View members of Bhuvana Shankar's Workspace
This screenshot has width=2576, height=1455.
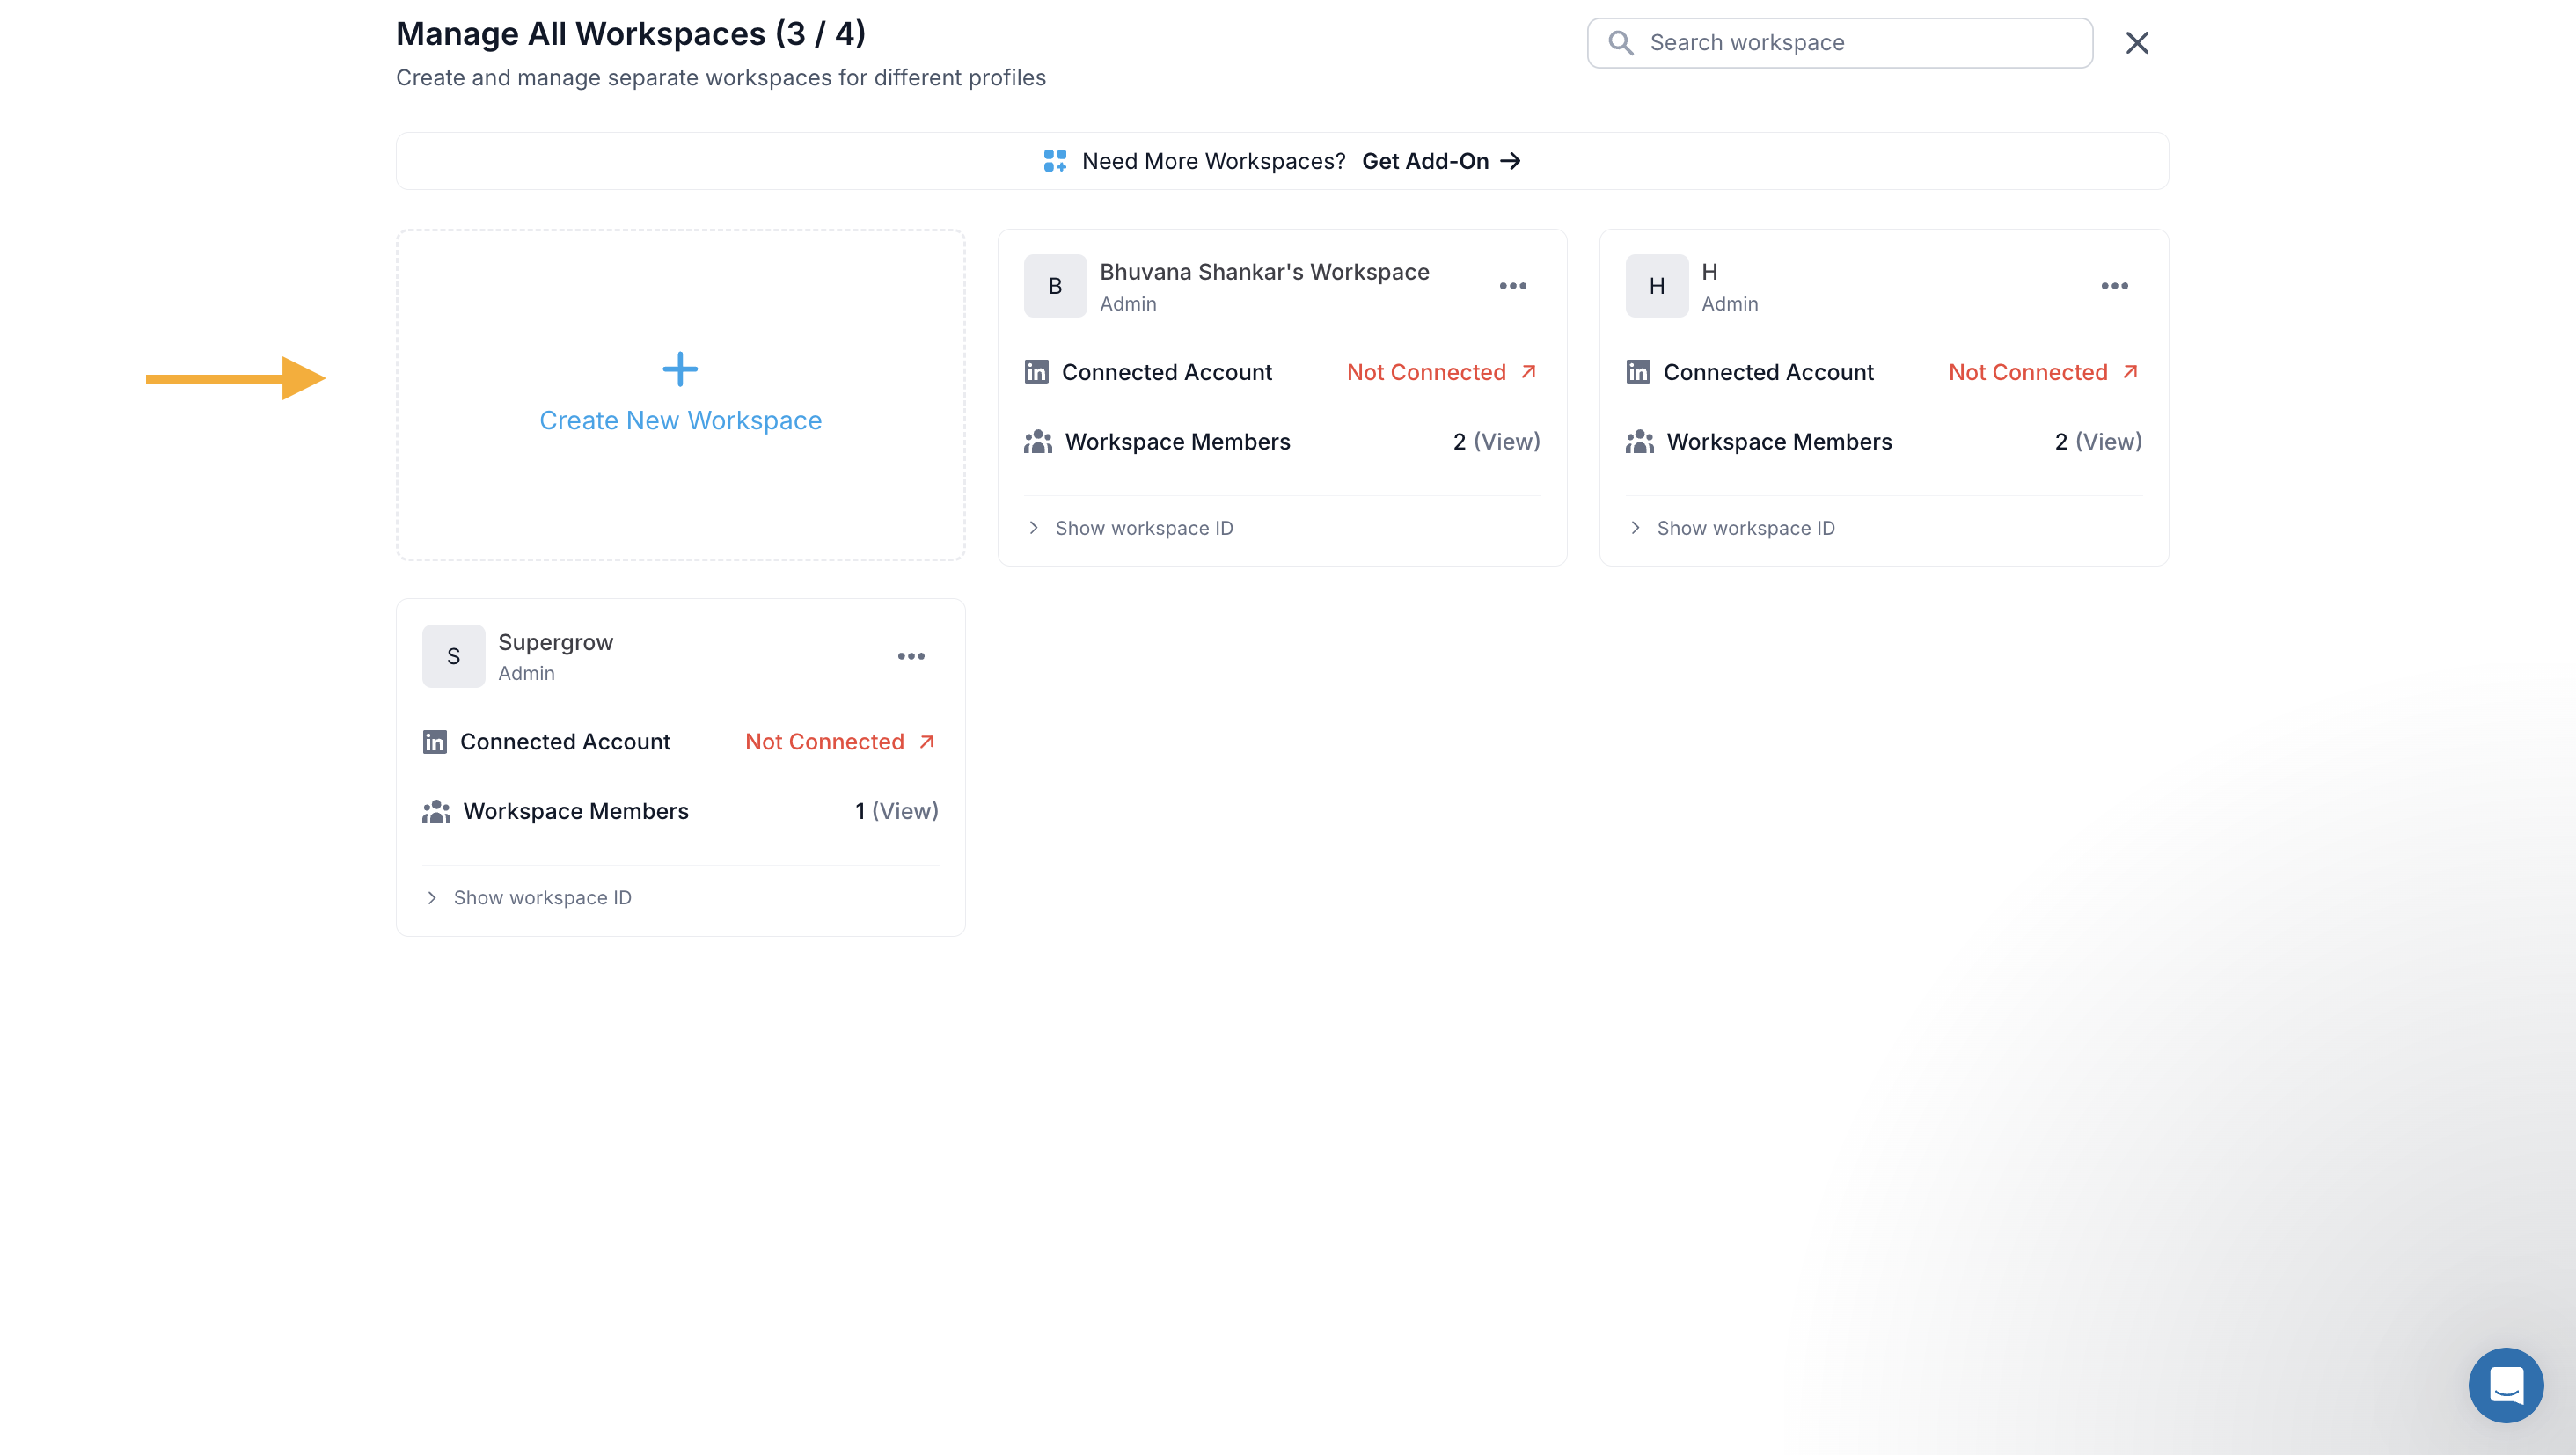pos(1507,442)
